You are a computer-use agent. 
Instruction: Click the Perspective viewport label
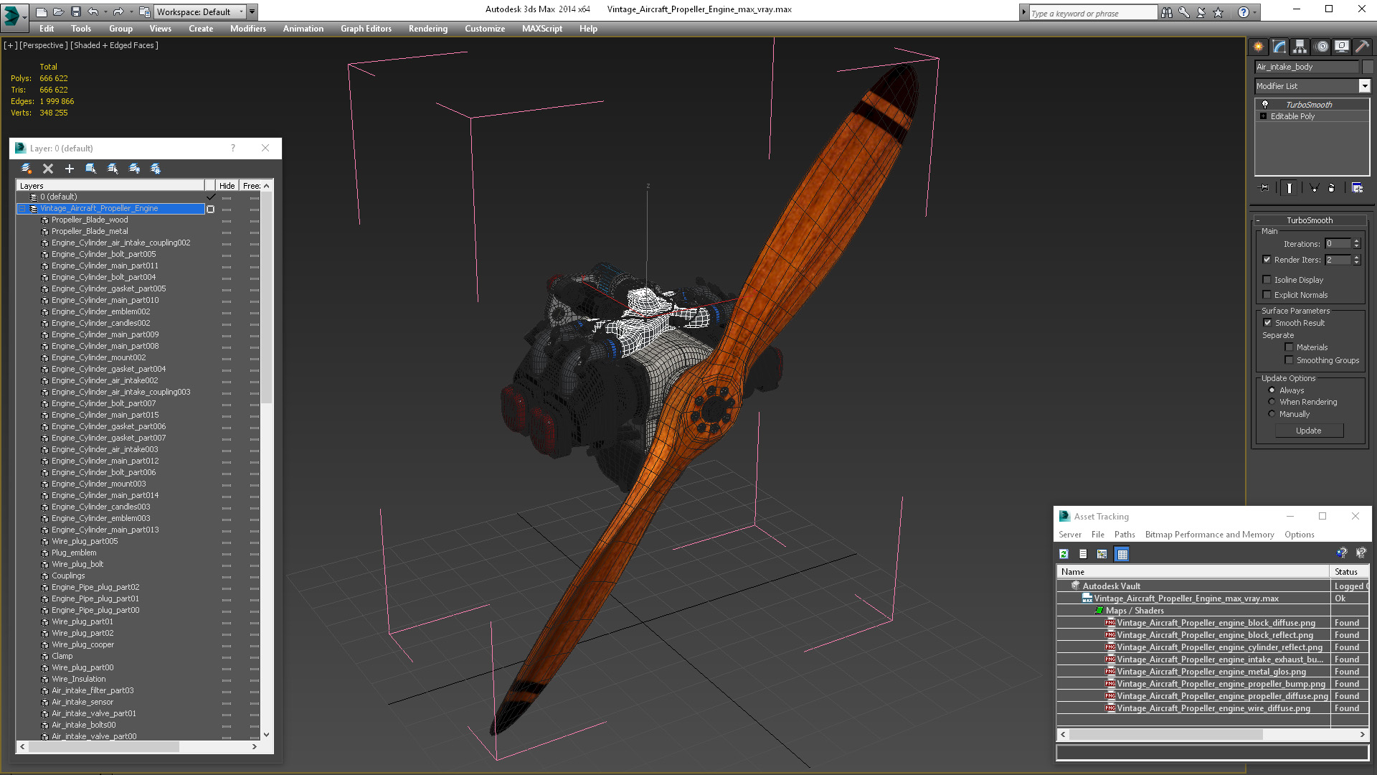click(44, 45)
